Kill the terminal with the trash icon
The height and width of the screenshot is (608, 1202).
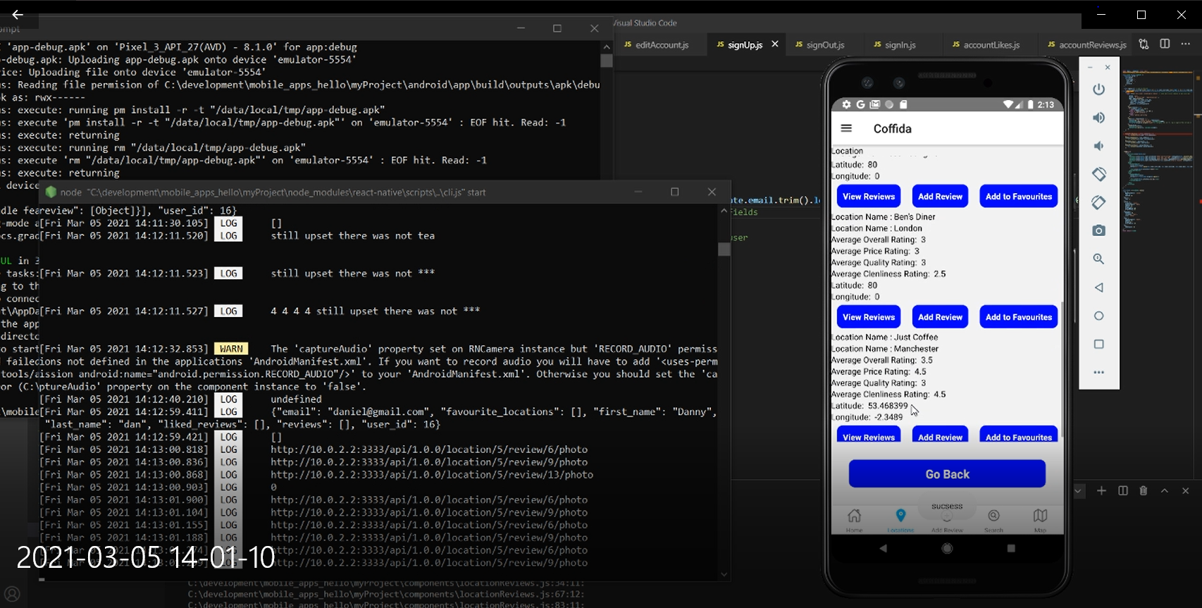(x=1144, y=490)
